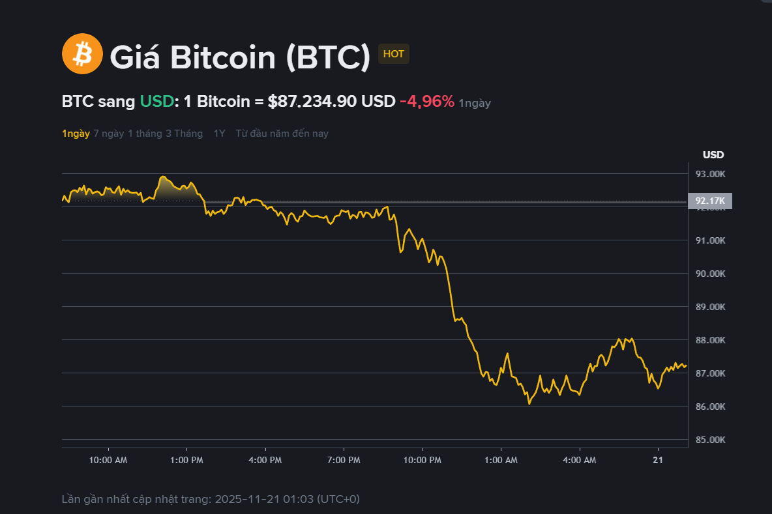This screenshot has width=772, height=514.
Task: Click the USD unit label above price axis
Action: (x=713, y=155)
